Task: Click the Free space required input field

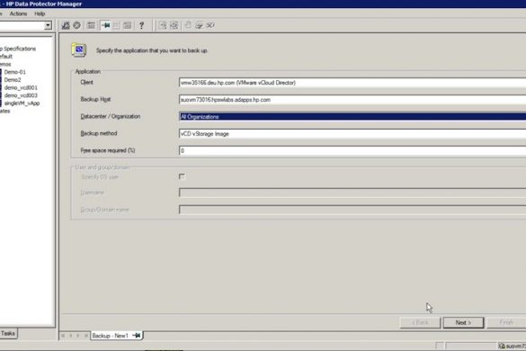Action: click(352, 151)
